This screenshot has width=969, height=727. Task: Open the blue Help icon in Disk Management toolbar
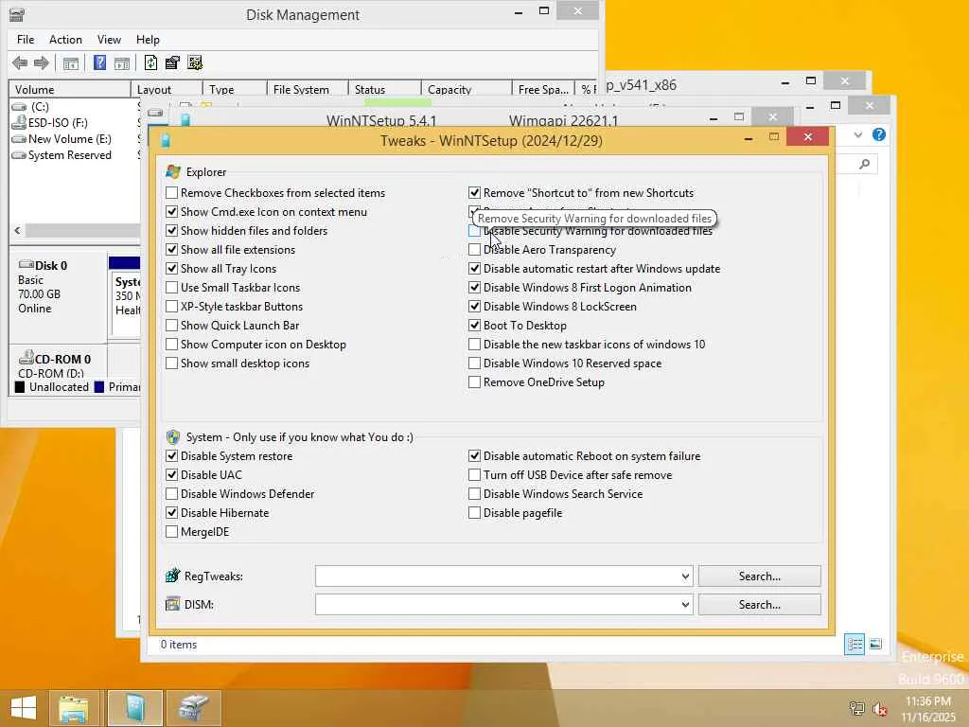click(99, 62)
